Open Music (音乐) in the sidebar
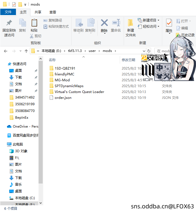The image size is (196, 212). coord(18,185)
